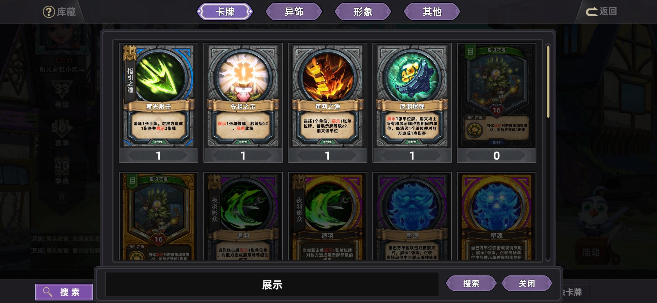Click the 展示 search input field
This screenshot has height=303, width=657.
pos(272,284)
